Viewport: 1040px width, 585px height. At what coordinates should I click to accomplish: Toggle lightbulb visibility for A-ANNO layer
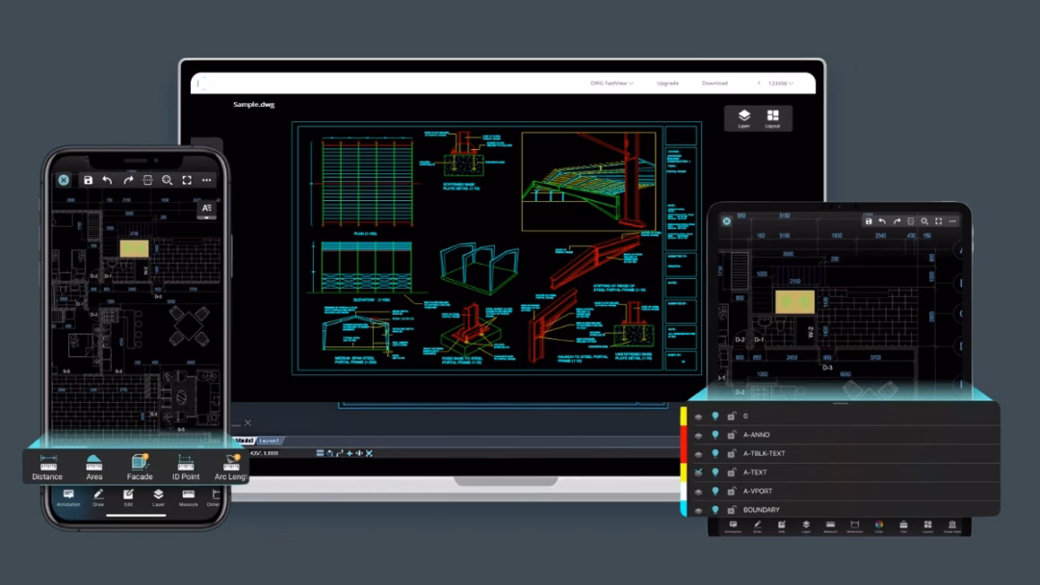pos(715,435)
